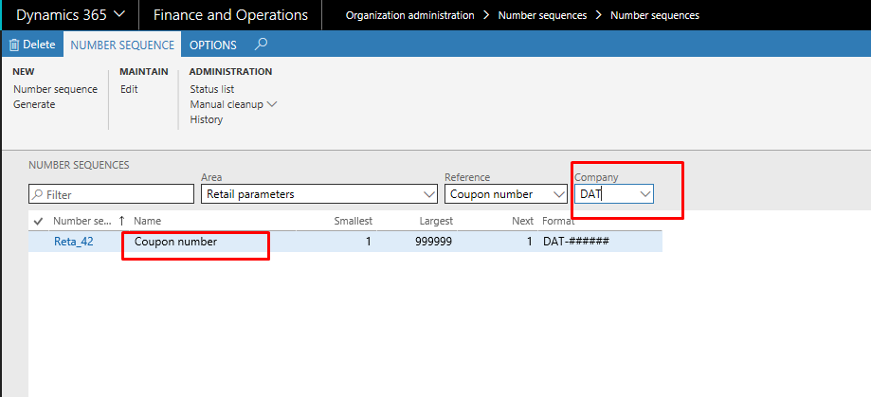Expand the Manual cleanup submenu
The image size is (871, 397).
pyautogui.click(x=272, y=104)
